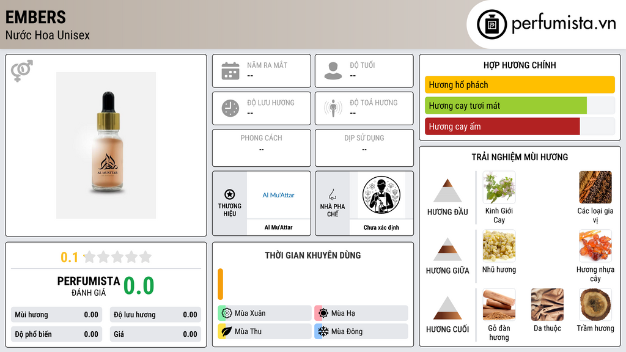This screenshot has height=352, width=626.
Task: Click the yellow 0.1 rating value
Action: (x=69, y=257)
